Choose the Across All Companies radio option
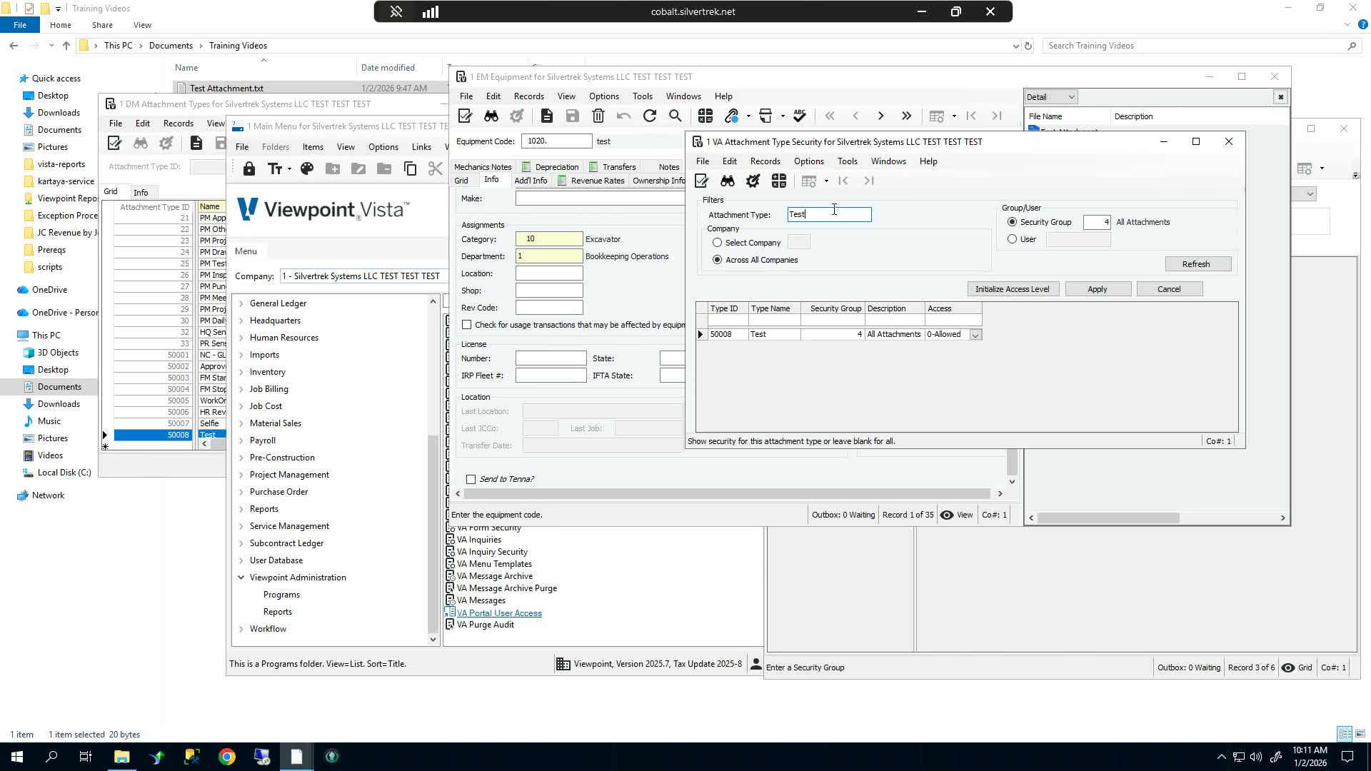 (x=717, y=260)
